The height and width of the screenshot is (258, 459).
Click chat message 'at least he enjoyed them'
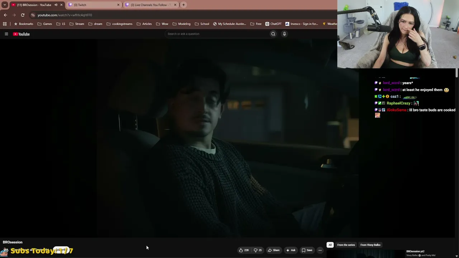pyautogui.click(x=422, y=90)
